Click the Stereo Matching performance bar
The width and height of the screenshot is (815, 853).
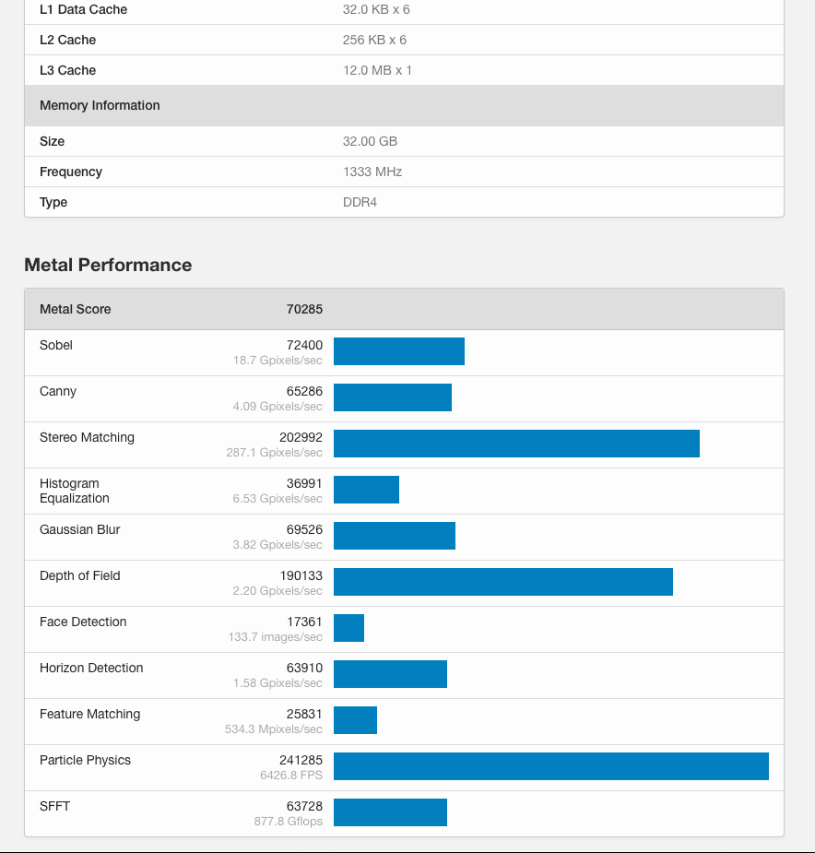coord(516,444)
